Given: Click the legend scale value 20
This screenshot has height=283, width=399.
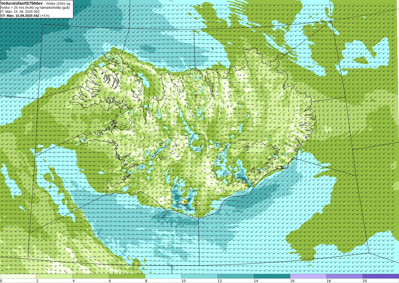Looking at the screenshot, I should pos(365,281).
